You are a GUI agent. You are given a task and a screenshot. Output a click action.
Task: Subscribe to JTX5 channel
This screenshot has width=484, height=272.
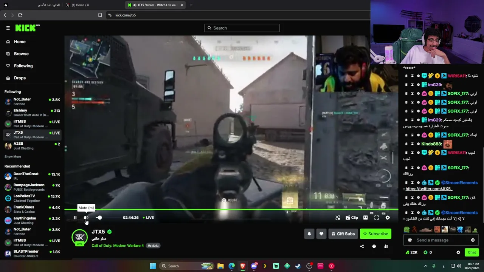(x=375, y=234)
